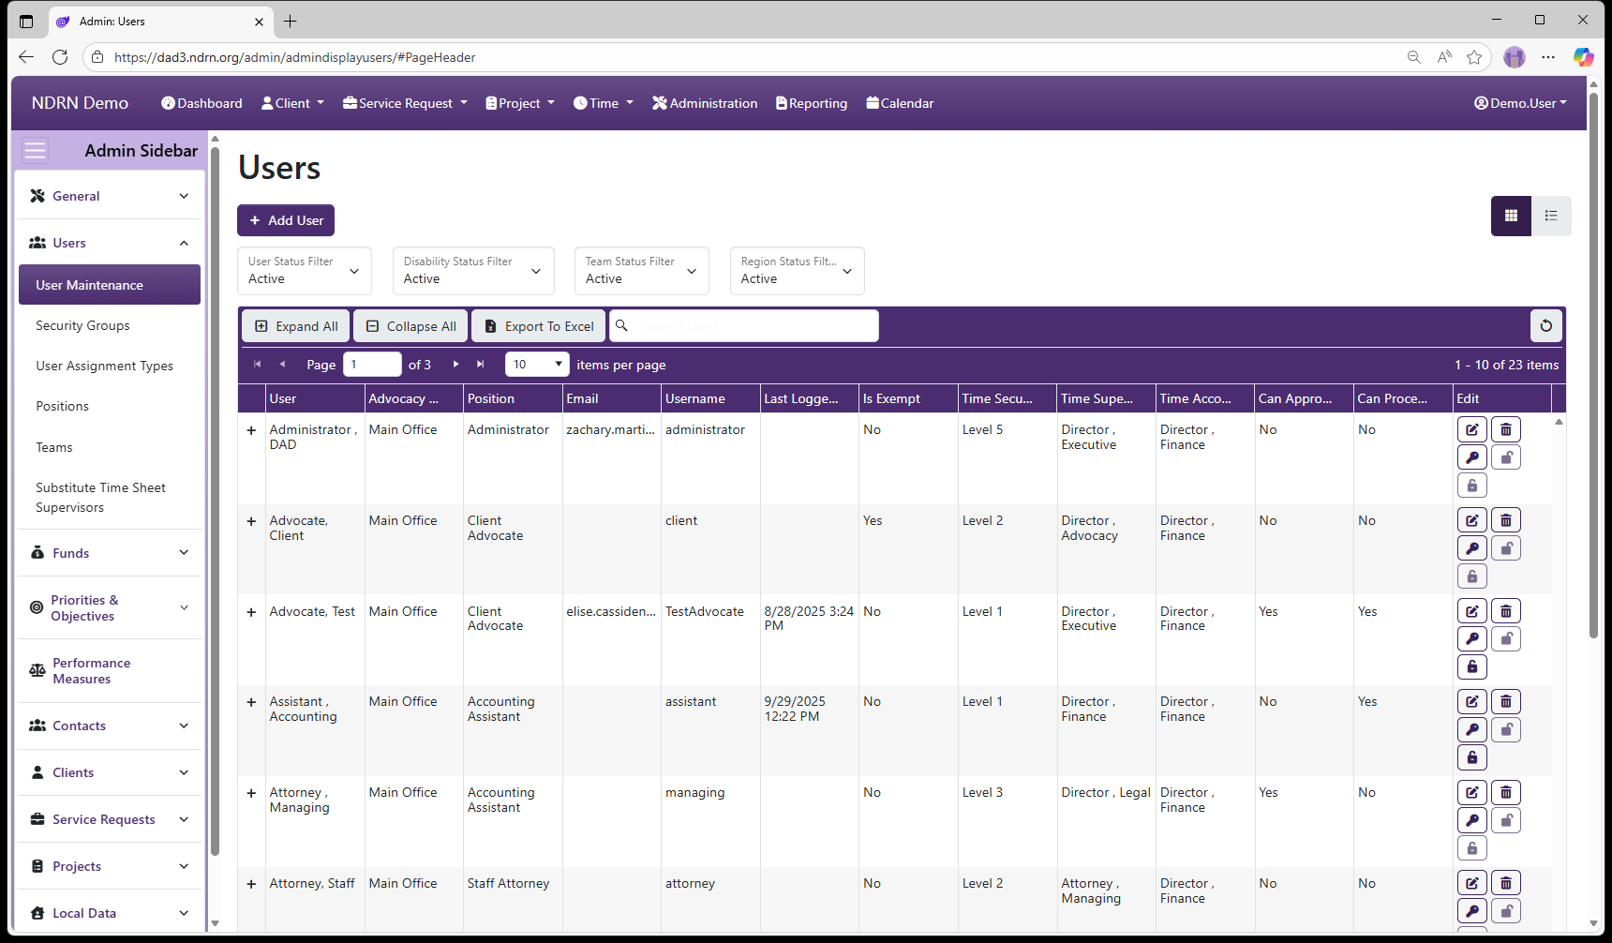Click key icon for Advocate, Client row
Screen dimensions: 1612x943
click(1472, 548)
